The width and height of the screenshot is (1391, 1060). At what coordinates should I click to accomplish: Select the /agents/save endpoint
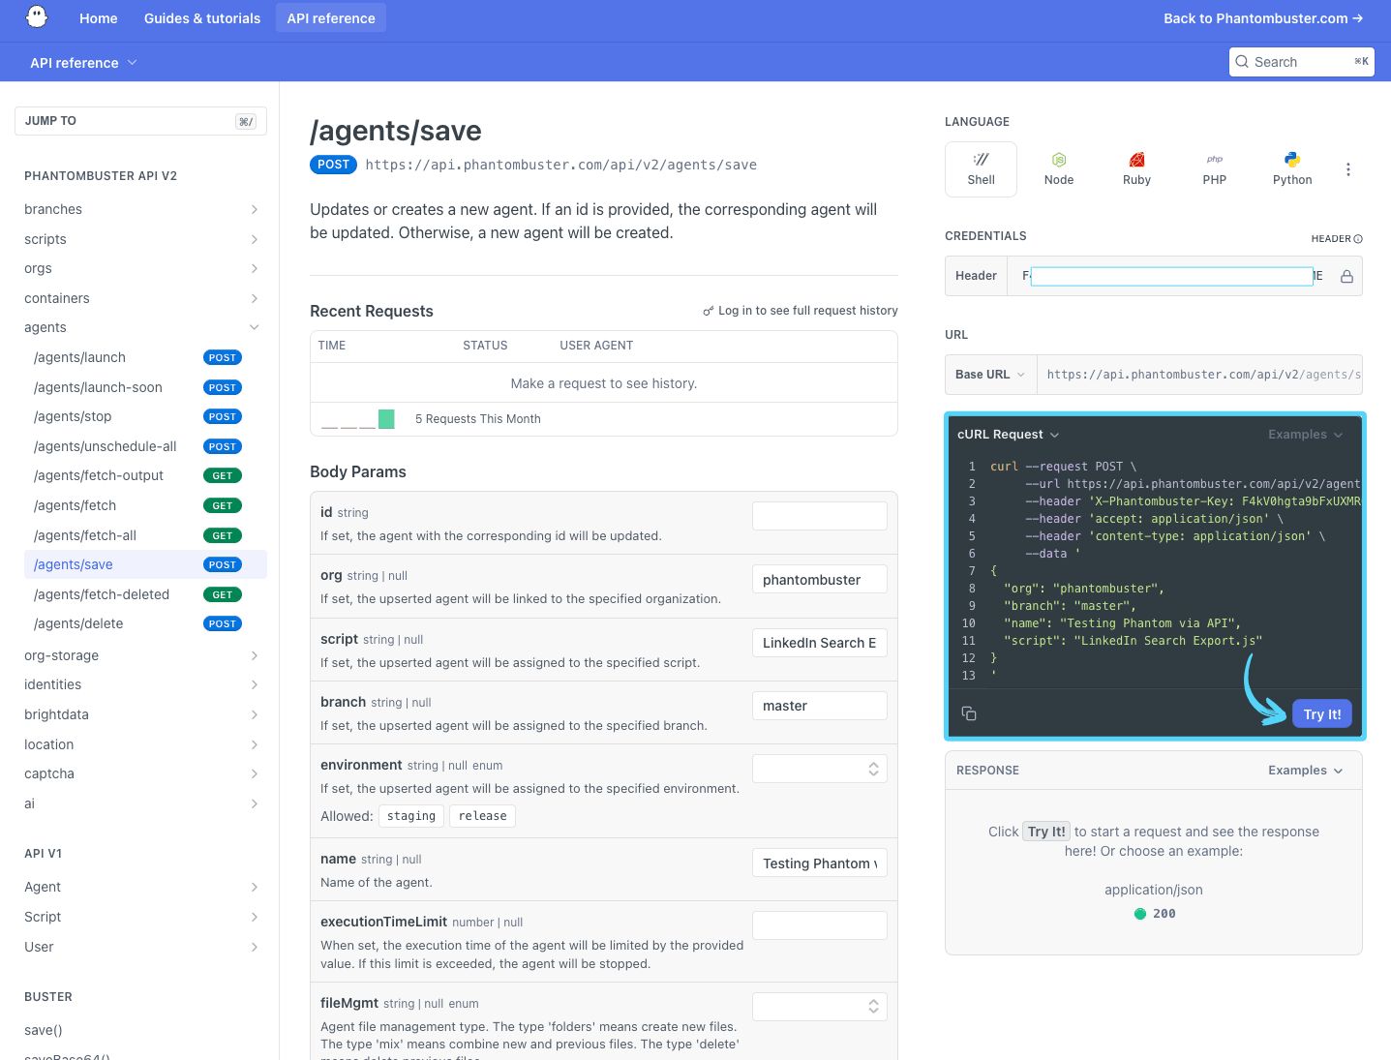145,564
